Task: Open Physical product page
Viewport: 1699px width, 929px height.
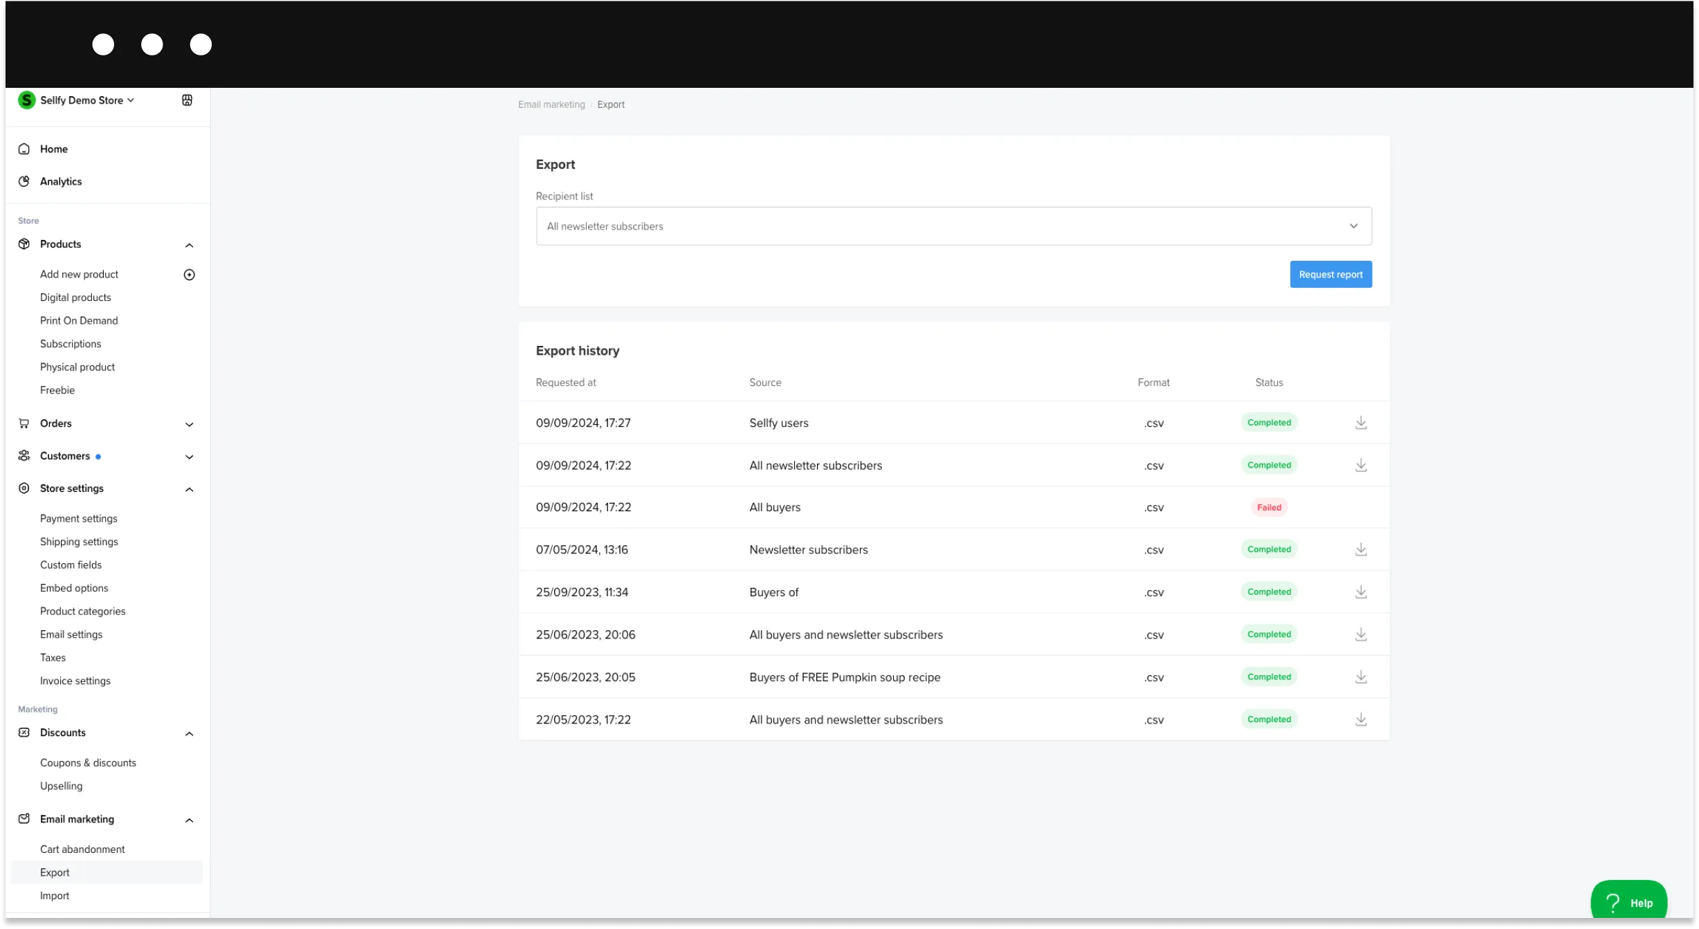Action: click(x=77, y=367)
